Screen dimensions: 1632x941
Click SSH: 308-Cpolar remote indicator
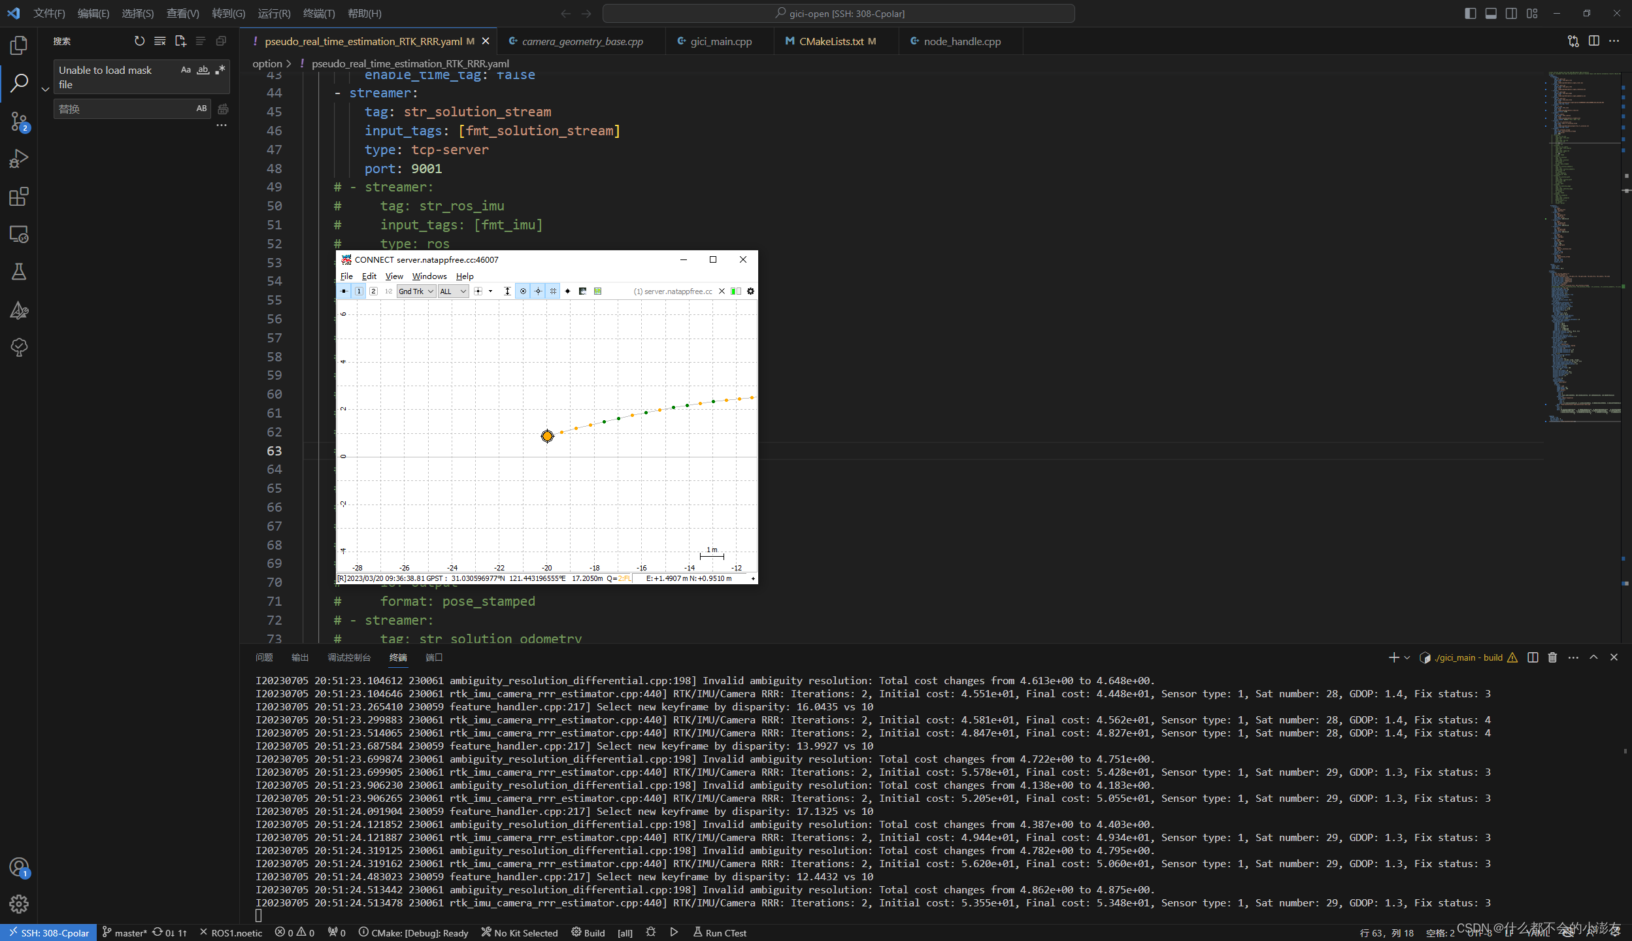pos(48,933)
